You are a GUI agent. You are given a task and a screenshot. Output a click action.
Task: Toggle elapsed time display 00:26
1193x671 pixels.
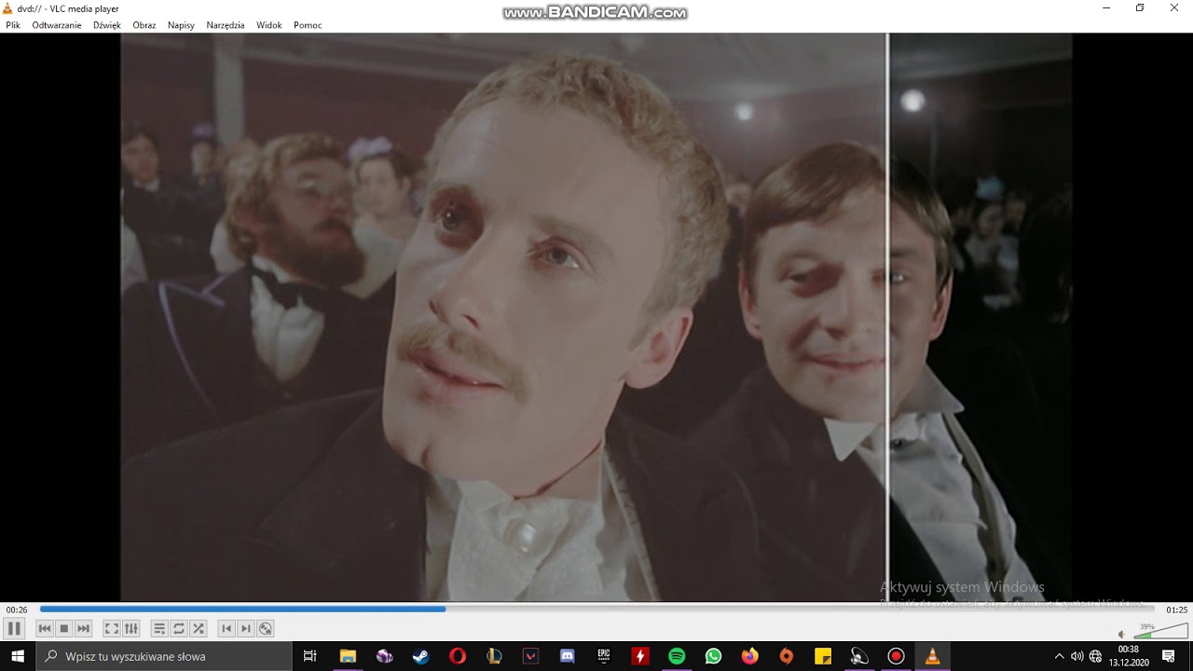(x=16, y=609)
